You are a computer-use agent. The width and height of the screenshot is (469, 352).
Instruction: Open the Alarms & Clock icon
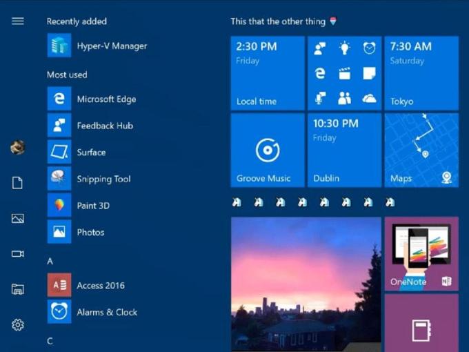coord(59,311)
